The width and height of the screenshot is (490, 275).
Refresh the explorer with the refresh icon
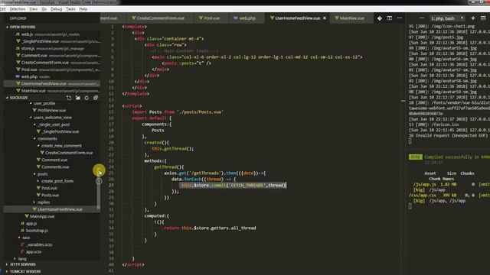click(87, 98)
